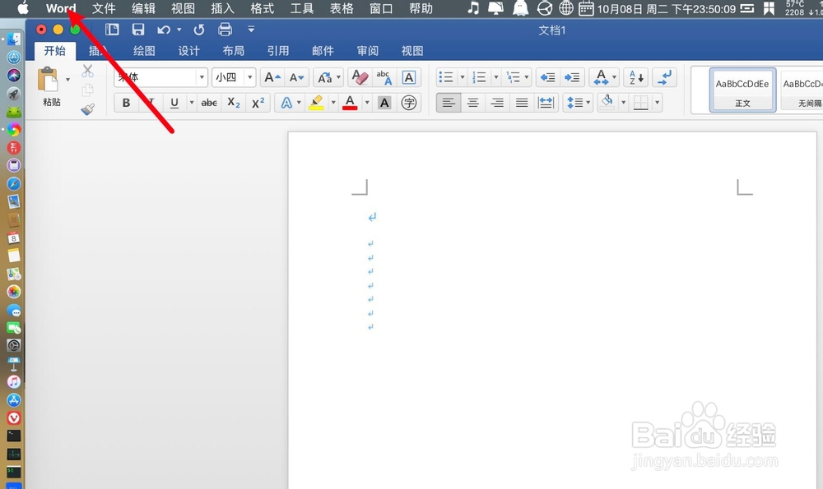
Task: Expand the bullet list style dropdown arrow
Action: click(463, 77)
